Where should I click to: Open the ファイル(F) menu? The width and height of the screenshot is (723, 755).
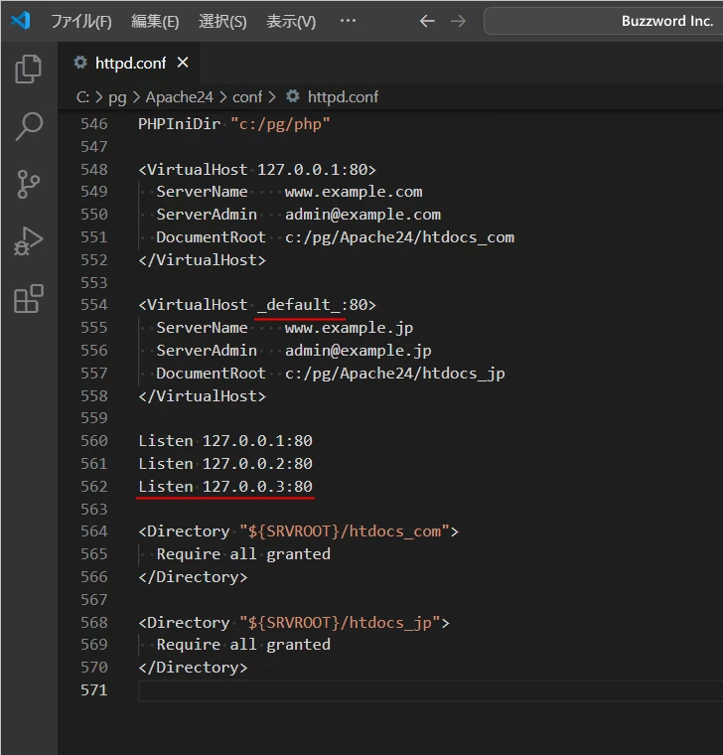click(81, 21)
